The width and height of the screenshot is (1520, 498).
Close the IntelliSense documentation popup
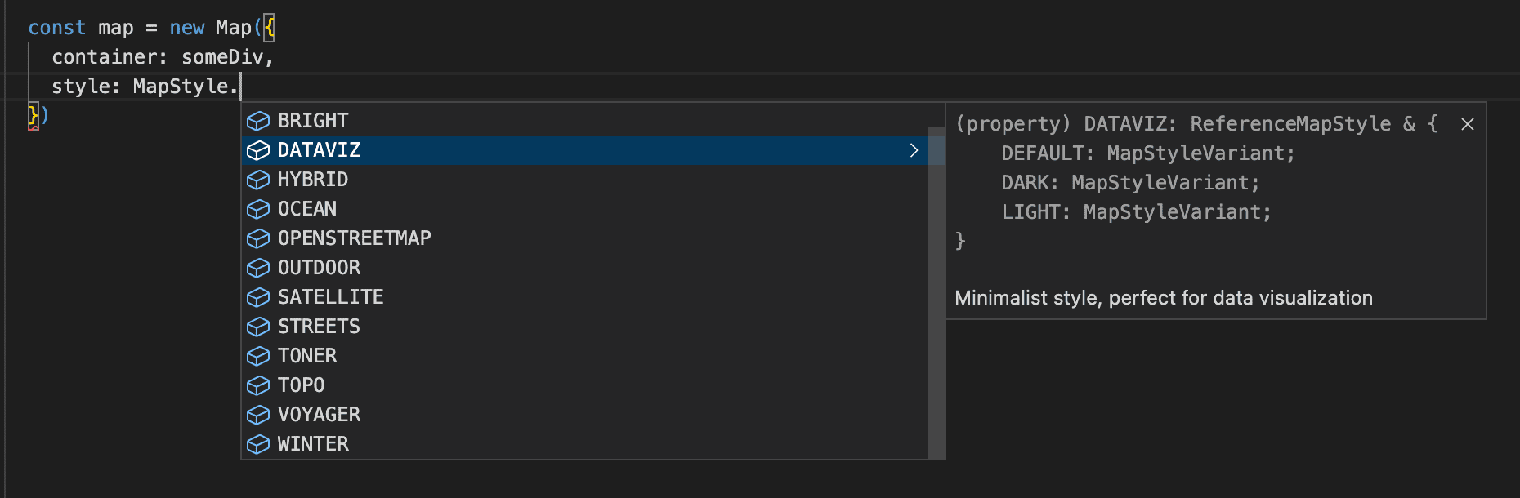coord(1468,125)
